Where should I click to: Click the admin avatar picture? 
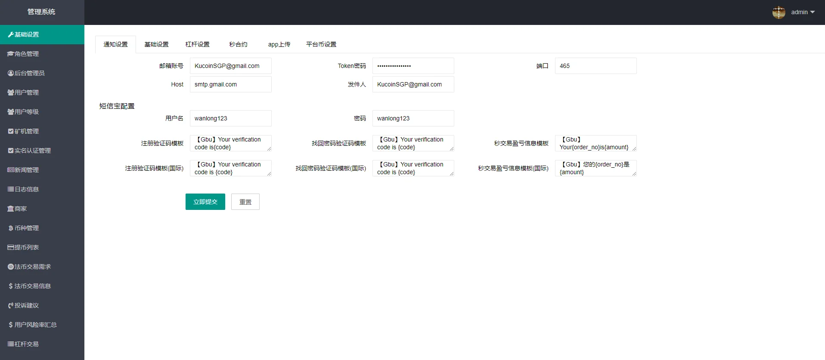pos(778,12)
